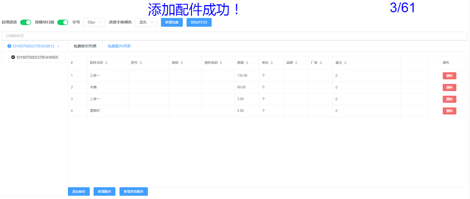Image resolution: width=470 pixels, height=199 pixels.
Task: Click sort arrows on 单位 column
Action: click(x=272, y=63)
